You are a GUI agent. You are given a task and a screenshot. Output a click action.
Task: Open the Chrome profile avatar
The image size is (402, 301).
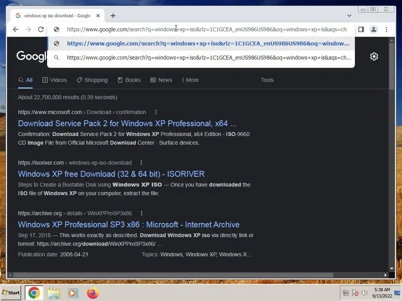point(374,29)
